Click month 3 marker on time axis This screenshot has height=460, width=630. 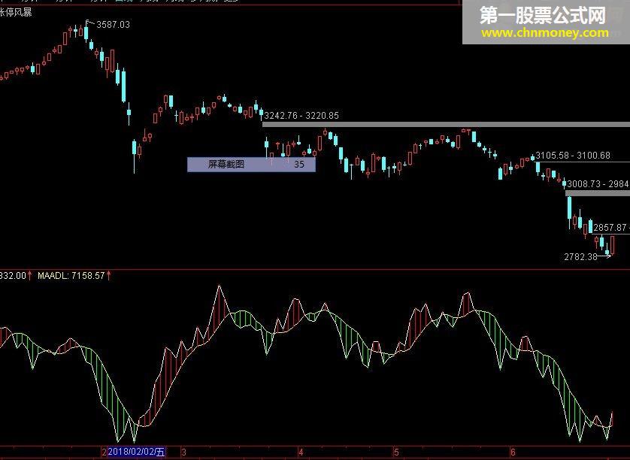pos(183,452)
